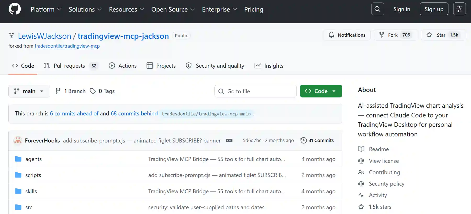Open the scripts folder

coord(33,175)
